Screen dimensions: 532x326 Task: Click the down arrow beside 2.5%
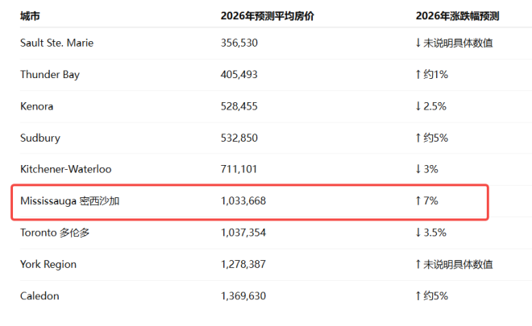coord(418,105)
